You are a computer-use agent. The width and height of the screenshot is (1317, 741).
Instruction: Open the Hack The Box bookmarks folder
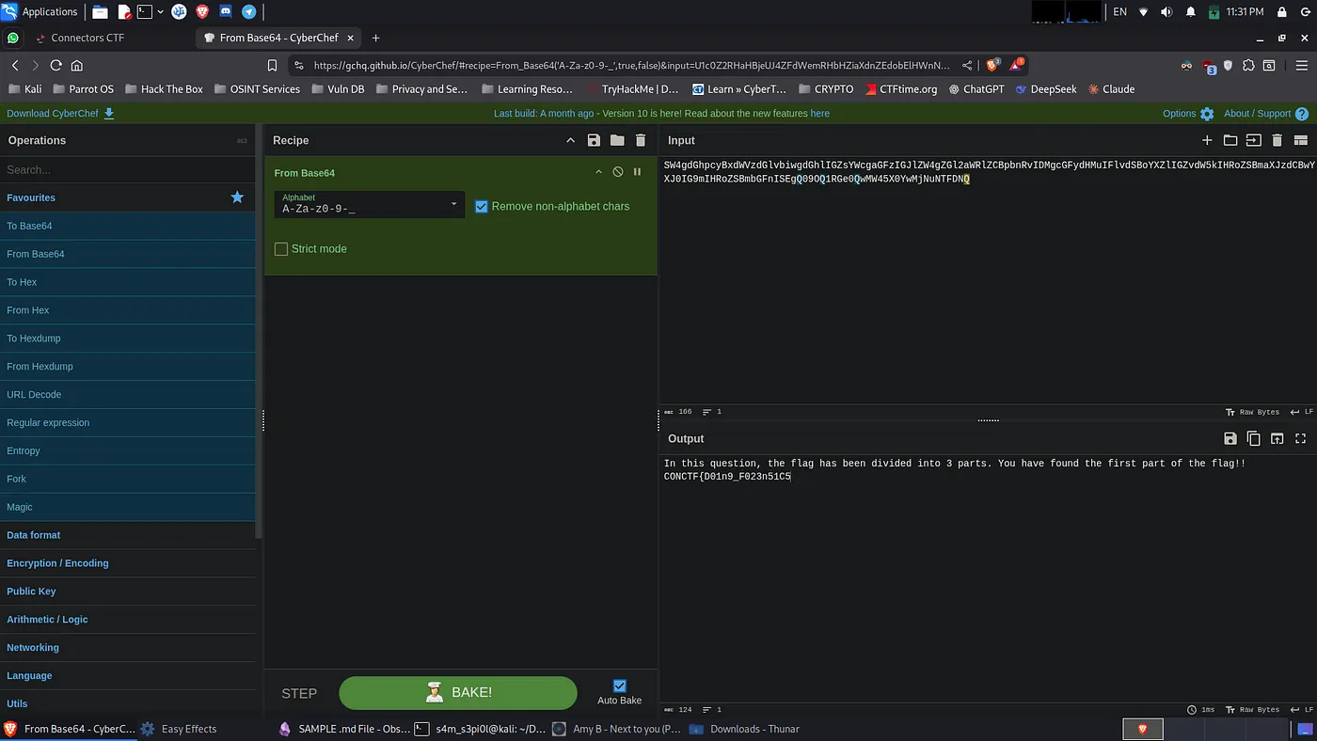(x=163, y=89)
